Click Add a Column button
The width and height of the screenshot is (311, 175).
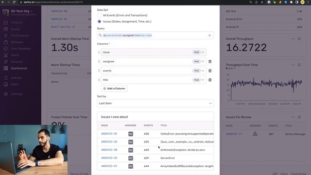click(x=114, y=88)
